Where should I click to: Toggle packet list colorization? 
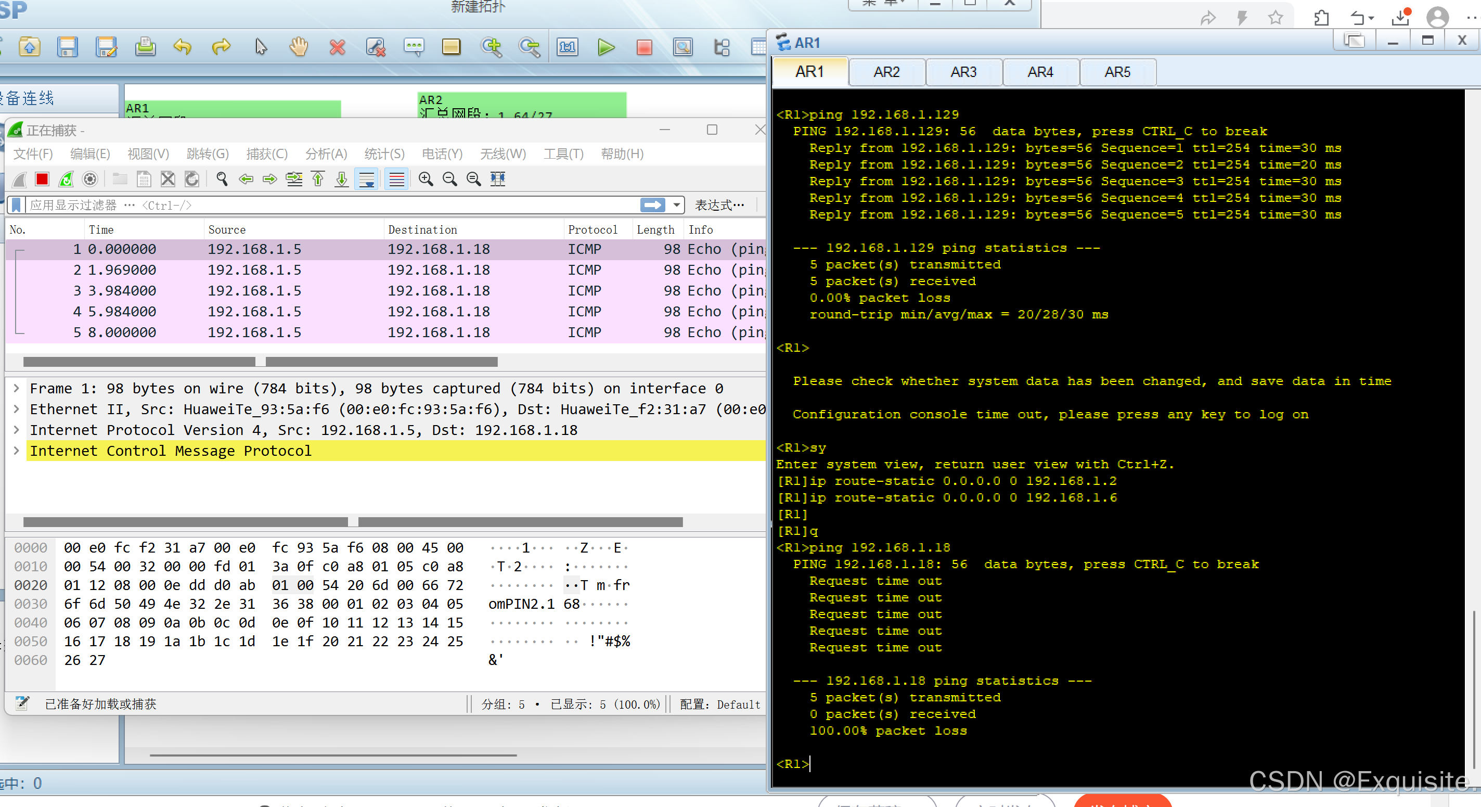click(x=397, y=180)
